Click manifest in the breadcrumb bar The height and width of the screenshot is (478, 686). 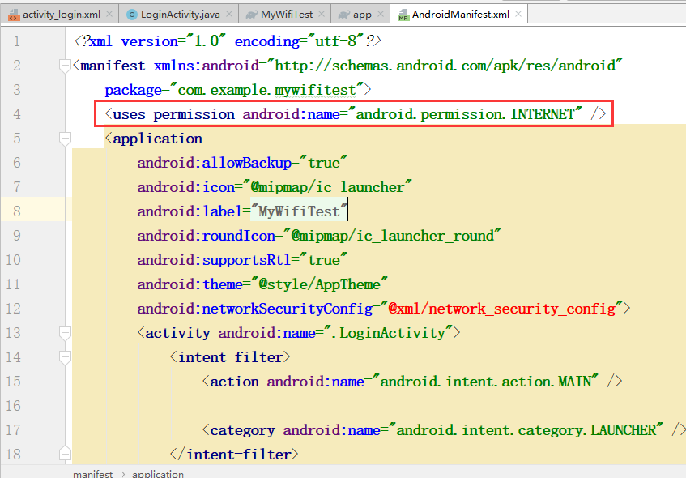pyautogui.click(x=92, y=473)
